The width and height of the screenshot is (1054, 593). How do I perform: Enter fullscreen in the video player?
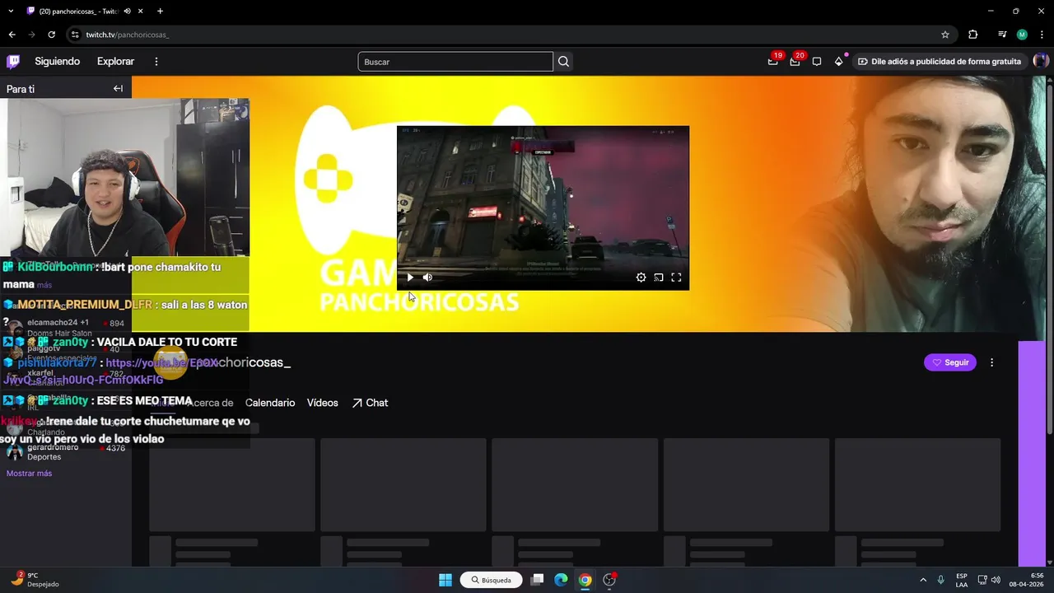coord(676,278)
